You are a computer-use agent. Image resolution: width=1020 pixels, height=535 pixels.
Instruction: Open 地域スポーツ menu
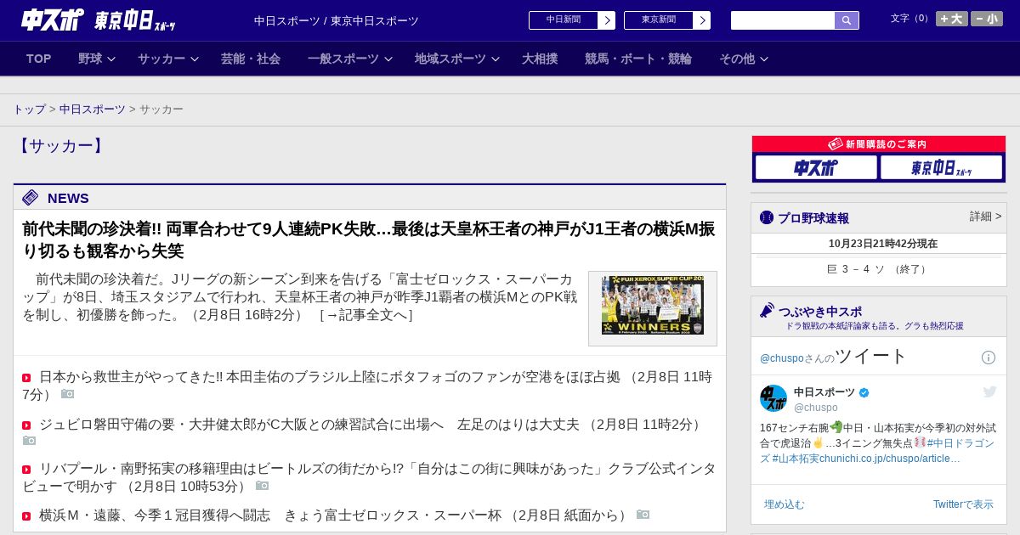pyautogui.click(x=450, y=59)
